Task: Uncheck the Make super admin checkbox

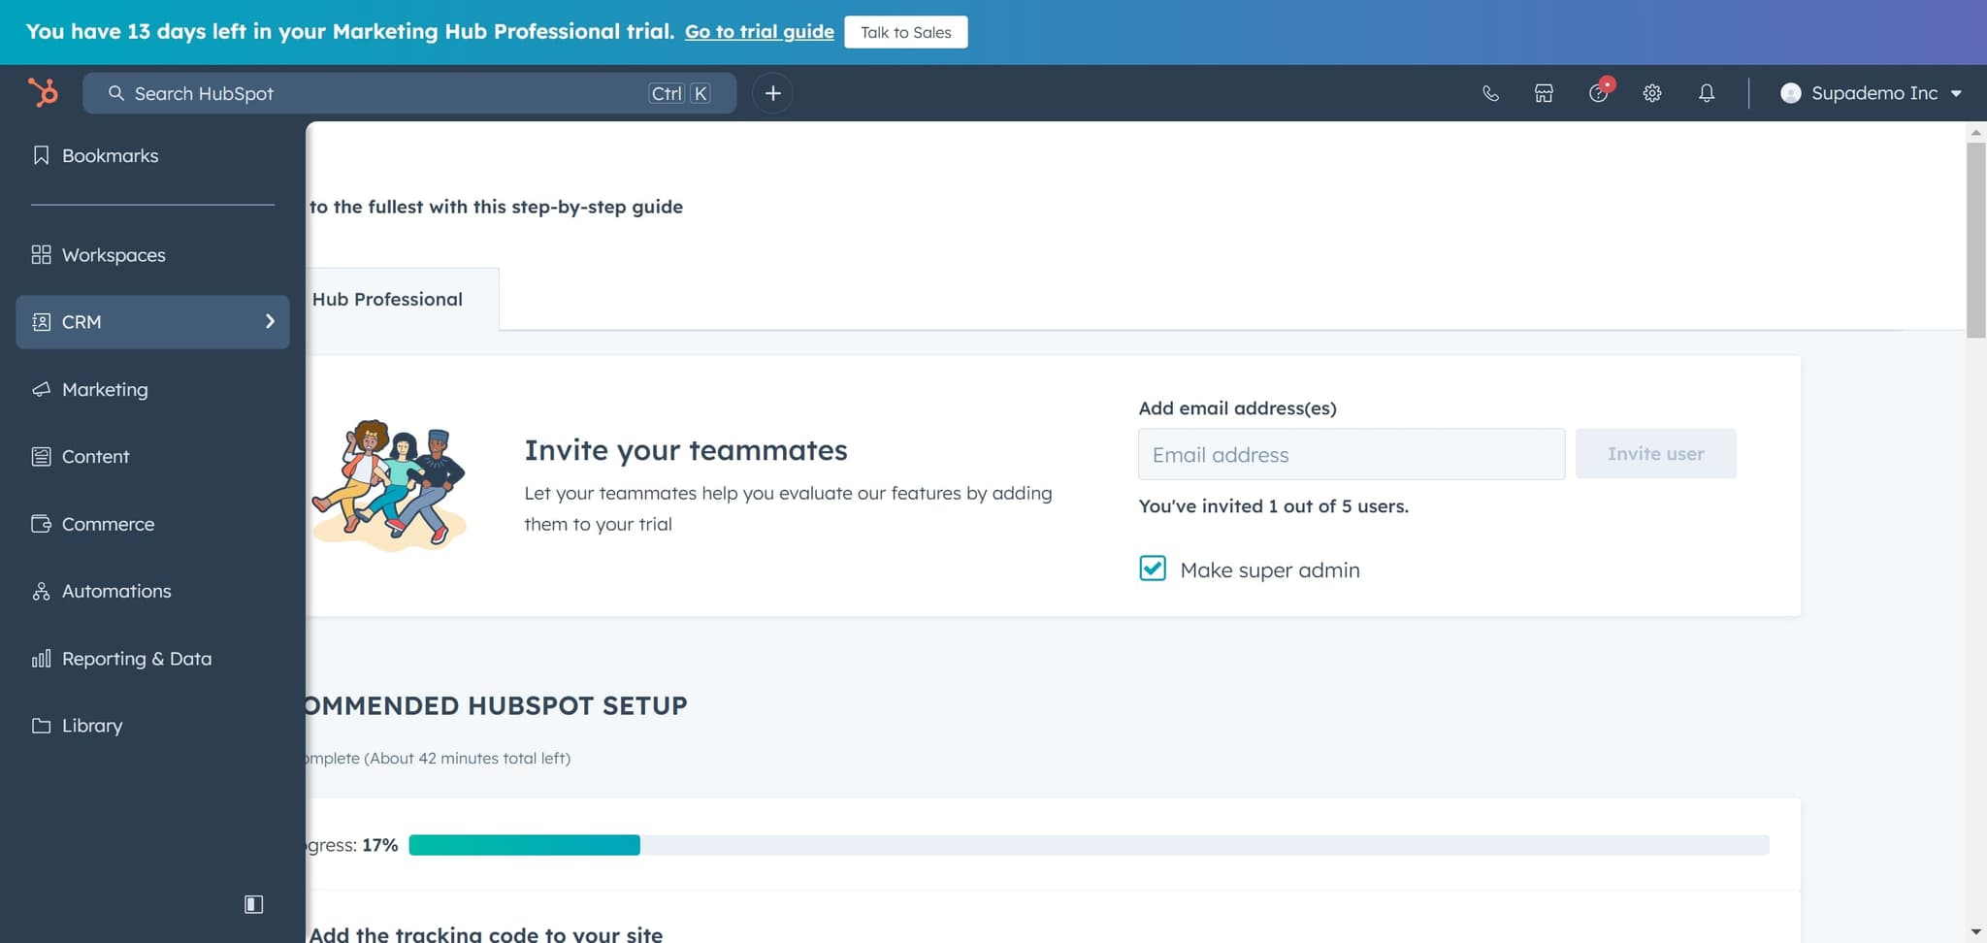Action: (x=1152, y=569)
